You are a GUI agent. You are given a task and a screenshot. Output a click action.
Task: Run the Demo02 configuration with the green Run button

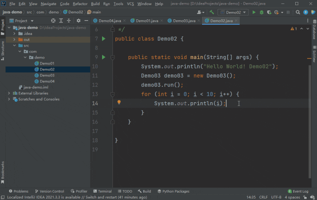(254, 12)
